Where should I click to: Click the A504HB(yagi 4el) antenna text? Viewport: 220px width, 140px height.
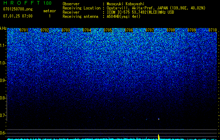(x=123, y=16)
